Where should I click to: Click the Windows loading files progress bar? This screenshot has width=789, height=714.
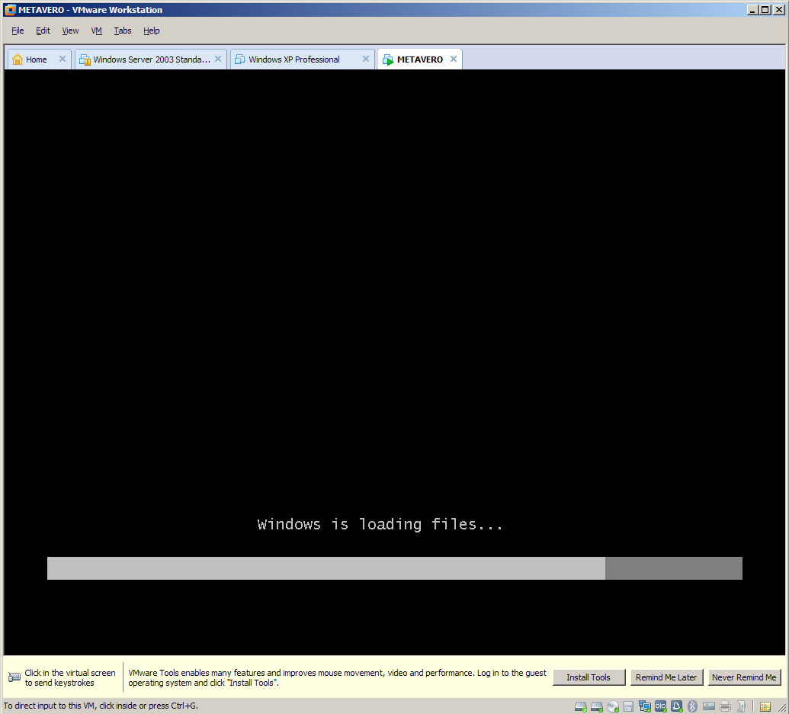click(395, 568)
